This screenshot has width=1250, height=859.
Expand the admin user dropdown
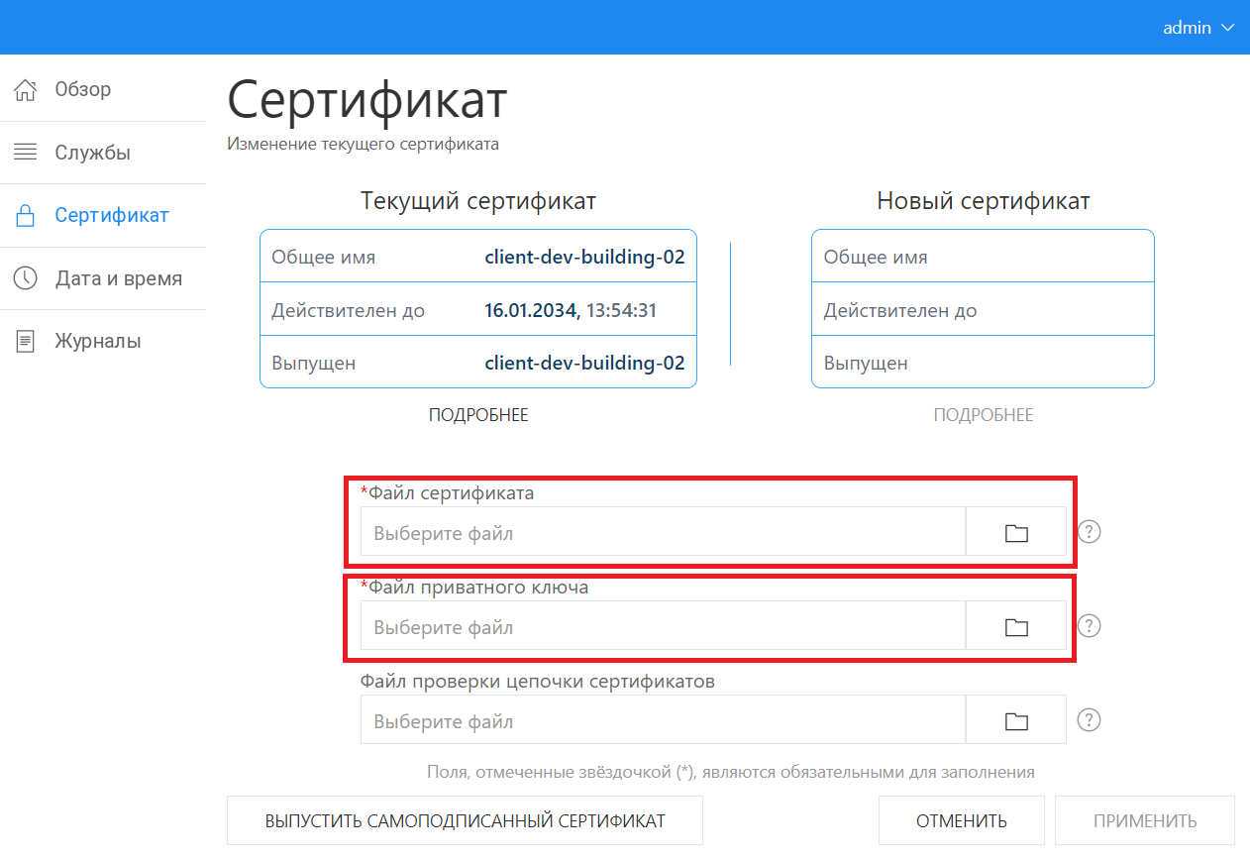tap(1198, 28)
